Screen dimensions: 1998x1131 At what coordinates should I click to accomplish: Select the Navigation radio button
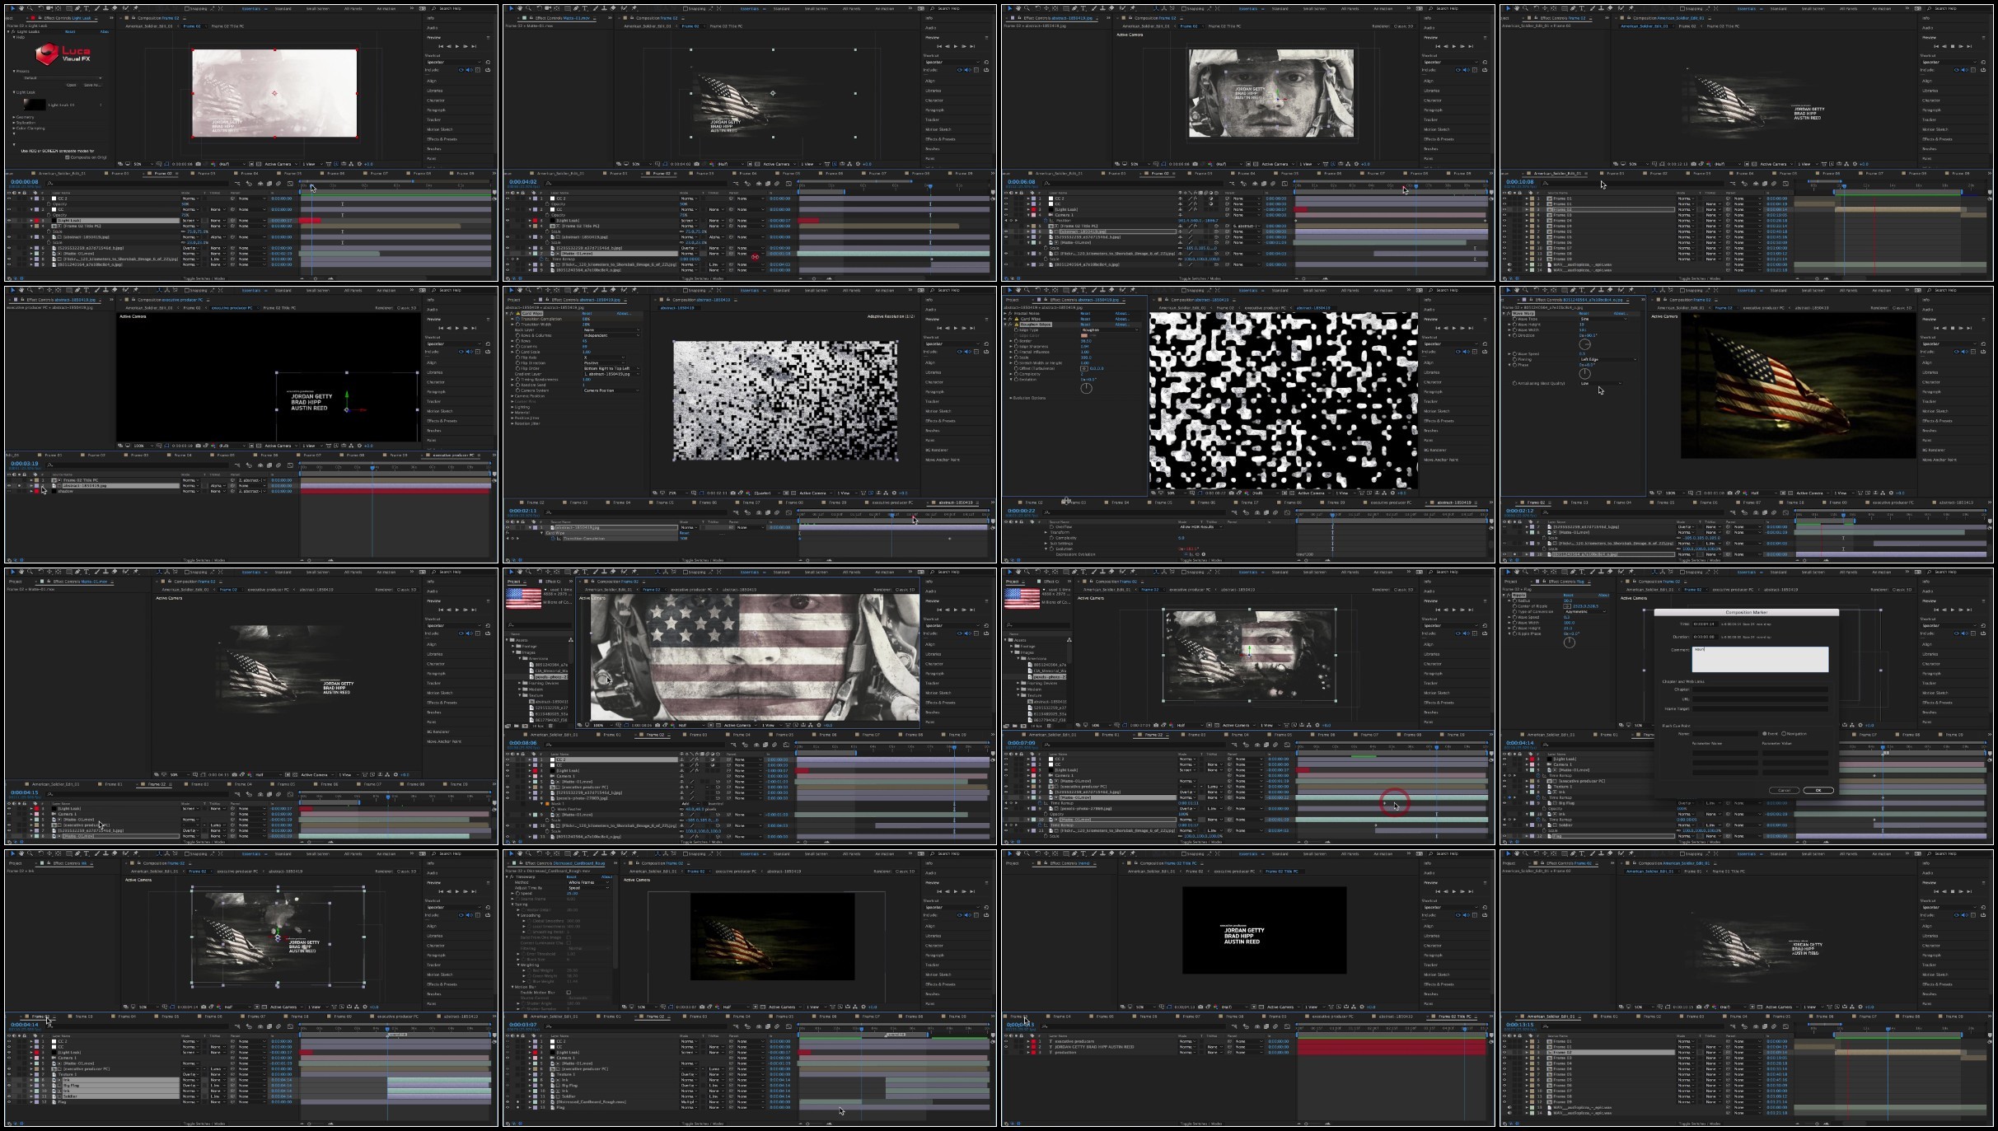coord(1784,734)
